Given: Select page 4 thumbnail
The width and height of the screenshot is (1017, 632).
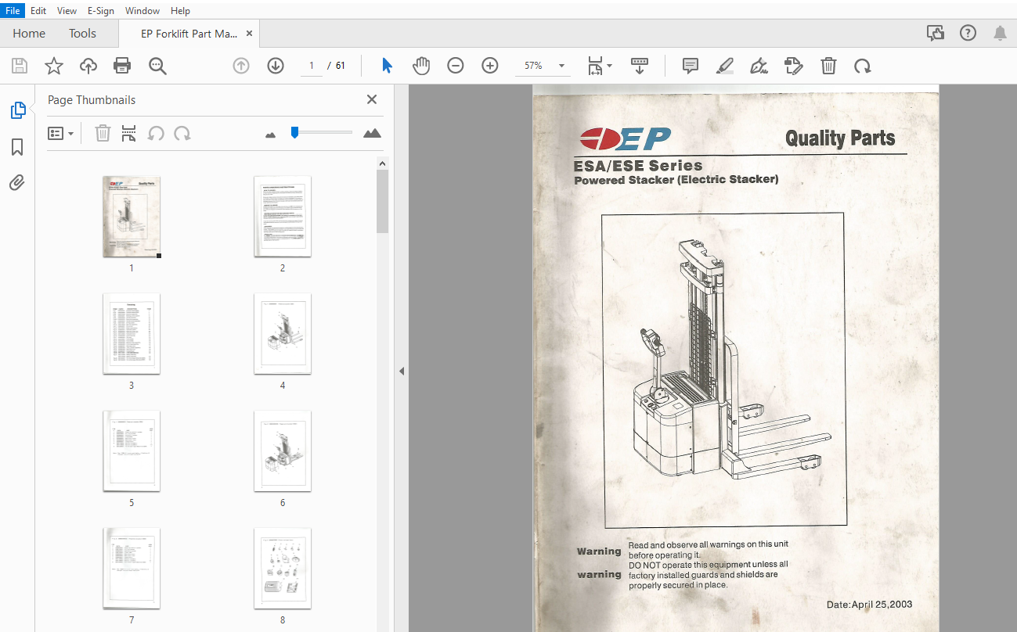Looking at the screenshot, I should pos(283,334).
